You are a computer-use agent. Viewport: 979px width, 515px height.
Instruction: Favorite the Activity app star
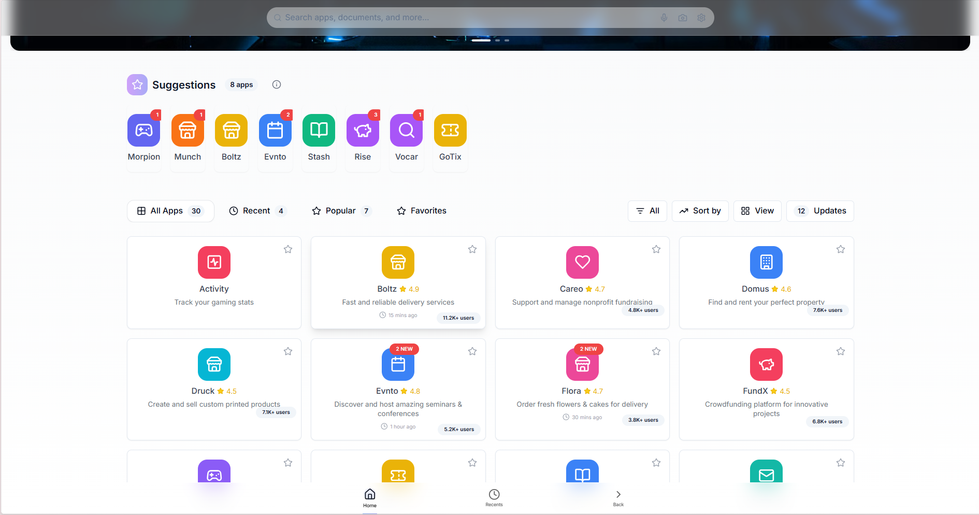[288, 249]
